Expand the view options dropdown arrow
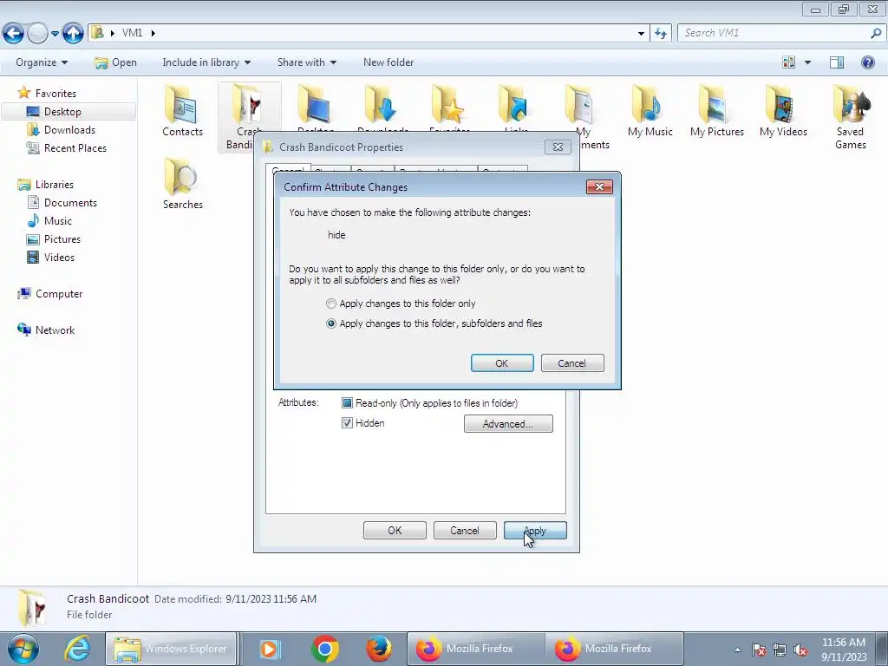 tap(807, 62)
